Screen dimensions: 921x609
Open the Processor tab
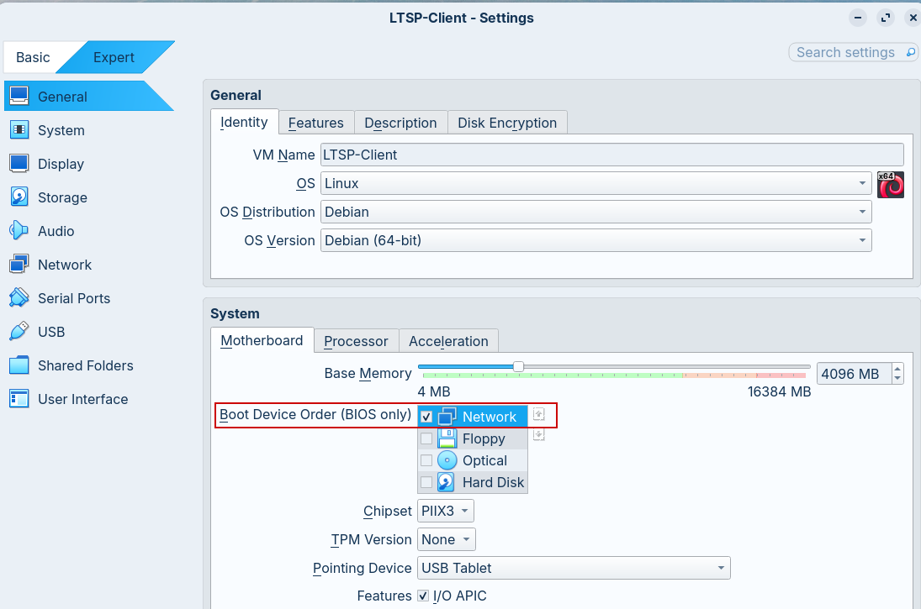(356, 341)
